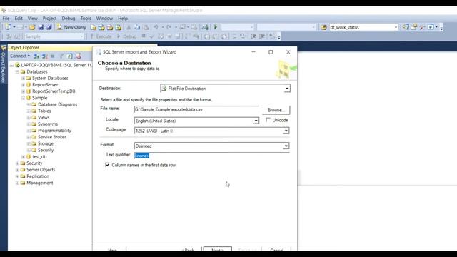This screenshot has width=457, height=257.
Task: Expand the Management folder node
Action: click(17, 183)
